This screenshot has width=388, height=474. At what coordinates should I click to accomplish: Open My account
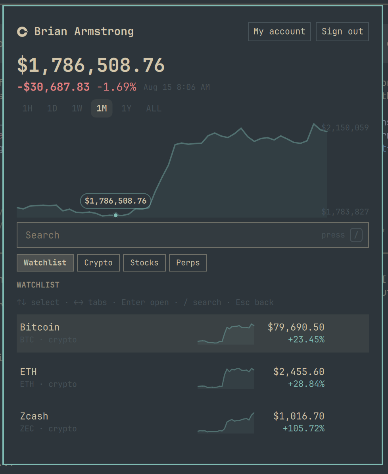point(279,31)
